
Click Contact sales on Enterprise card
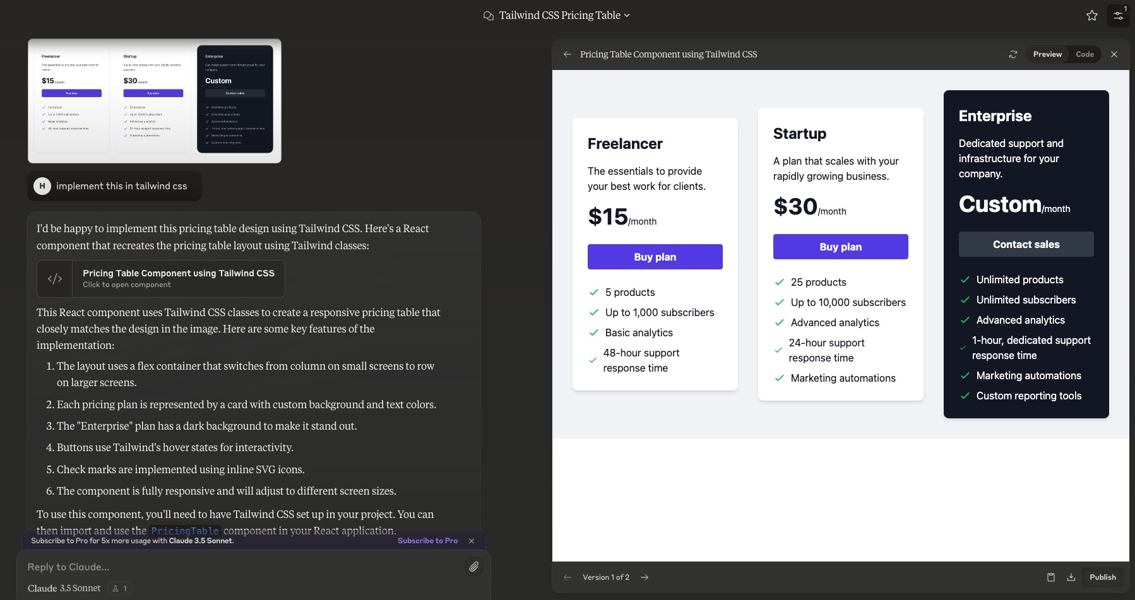1026,244
